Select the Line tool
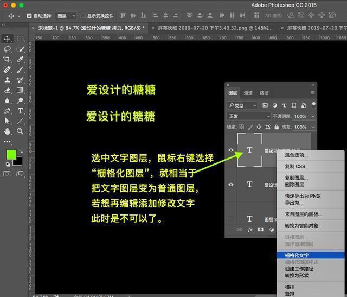 [20, 121]
